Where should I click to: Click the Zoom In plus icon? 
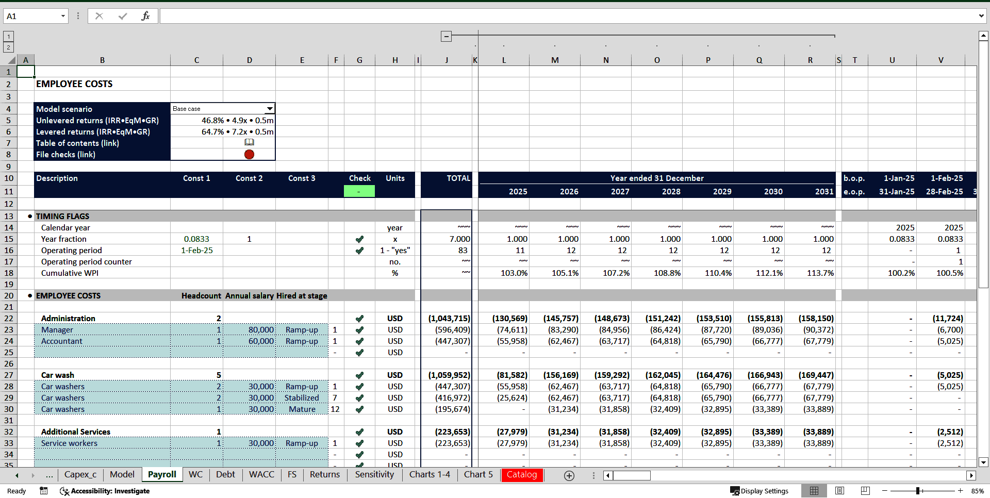(x=960, y=491)
